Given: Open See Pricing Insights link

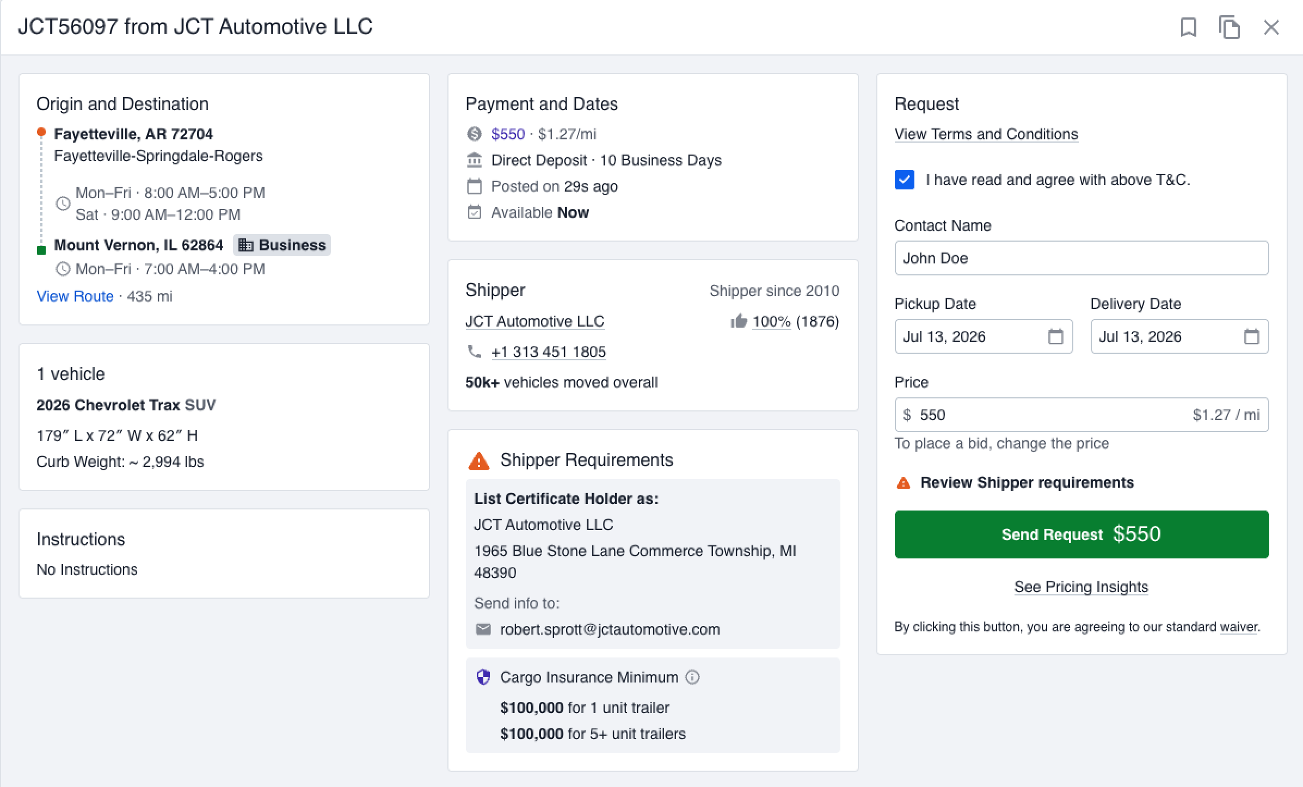Looking at the screenshot, I should coord(1081,587).
